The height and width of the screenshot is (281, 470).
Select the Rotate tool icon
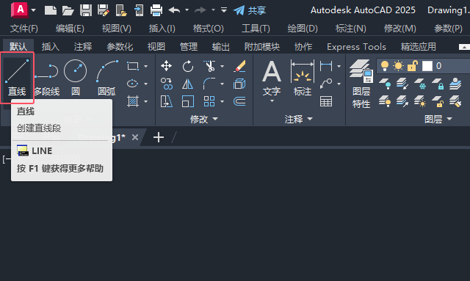pos(188,66)
